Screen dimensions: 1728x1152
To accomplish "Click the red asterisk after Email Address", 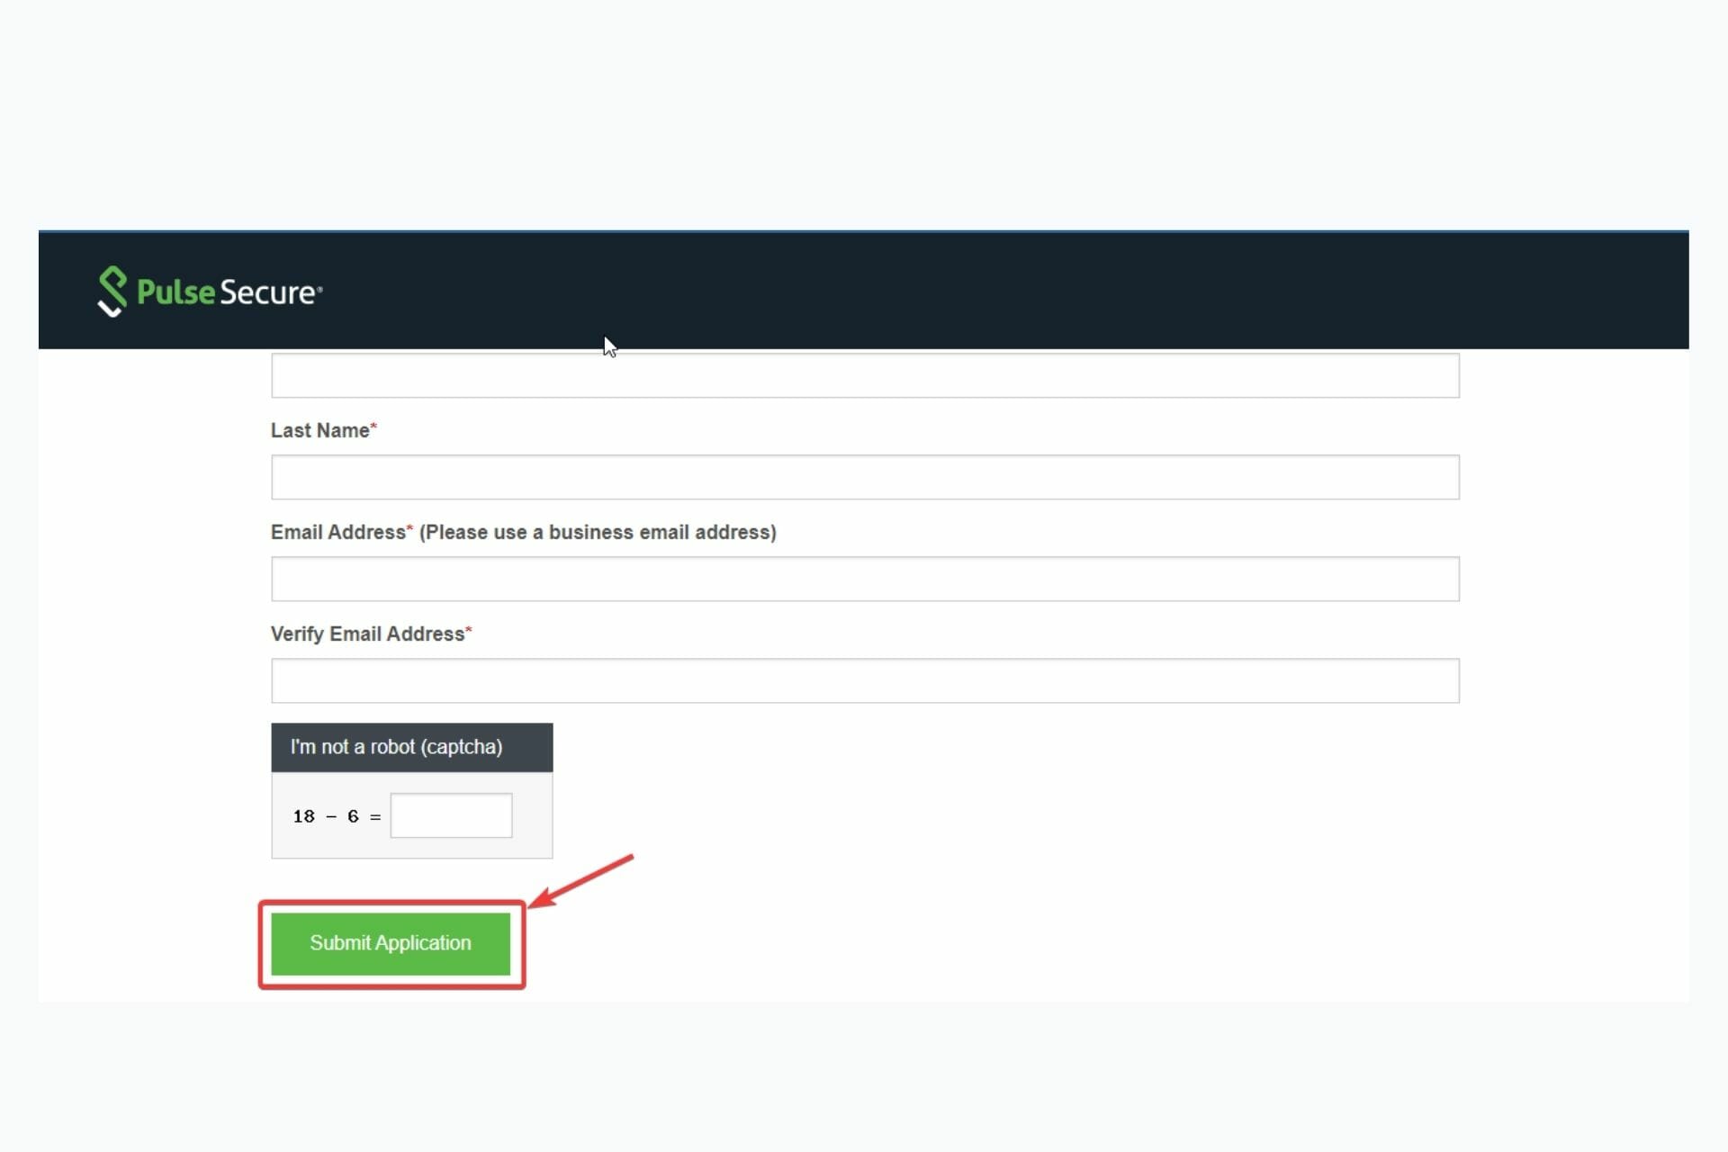I will [x=410, y=527].
